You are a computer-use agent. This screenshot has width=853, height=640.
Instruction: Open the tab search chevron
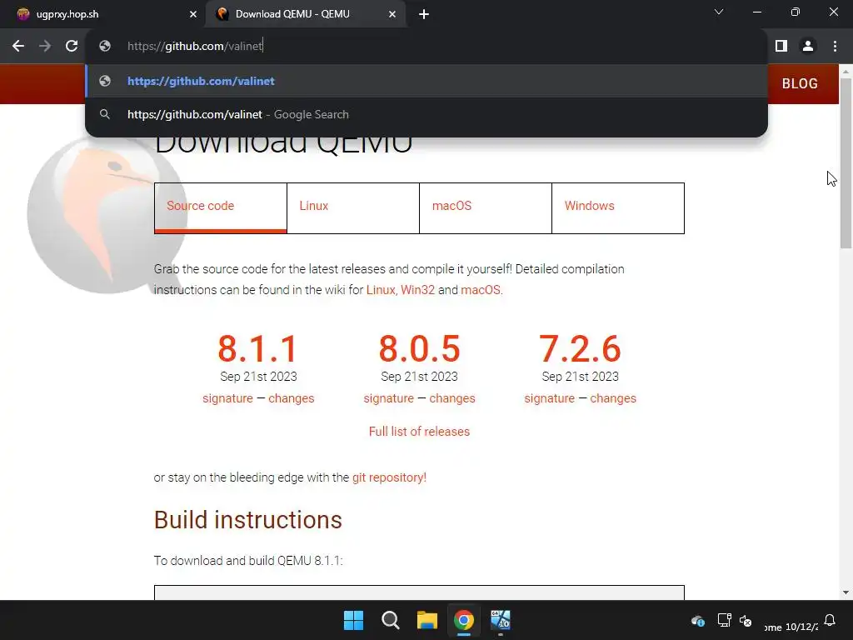(719, 12)
